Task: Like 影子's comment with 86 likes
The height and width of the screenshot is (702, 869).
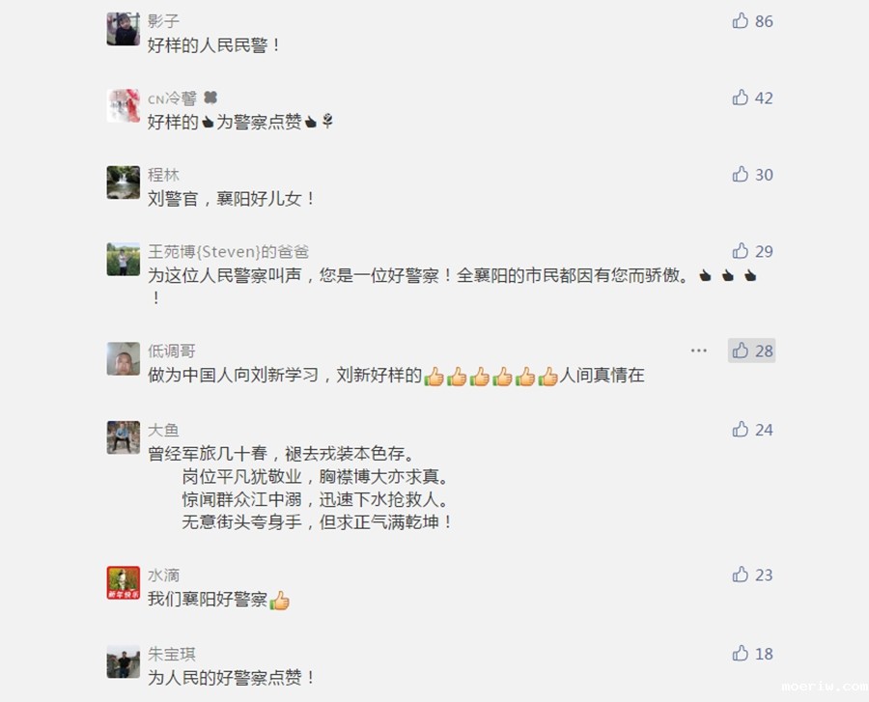Action: [x=752, y=21]
